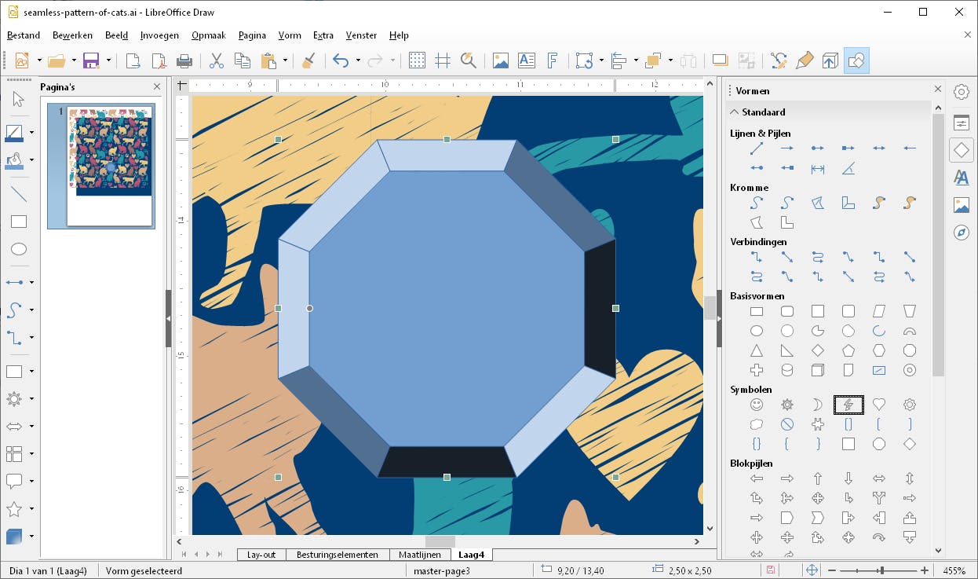Switch to the Besturingselementen layer tab
The width and height of the screenshot is (978, 579).
click(x=337, y=555)
